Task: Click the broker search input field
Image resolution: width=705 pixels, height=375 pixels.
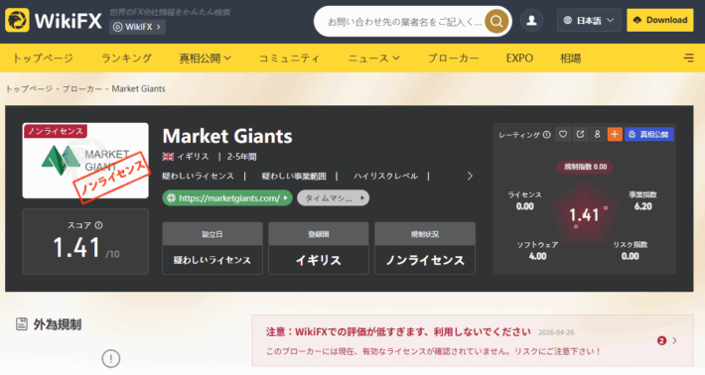Action: click(405, 22)
